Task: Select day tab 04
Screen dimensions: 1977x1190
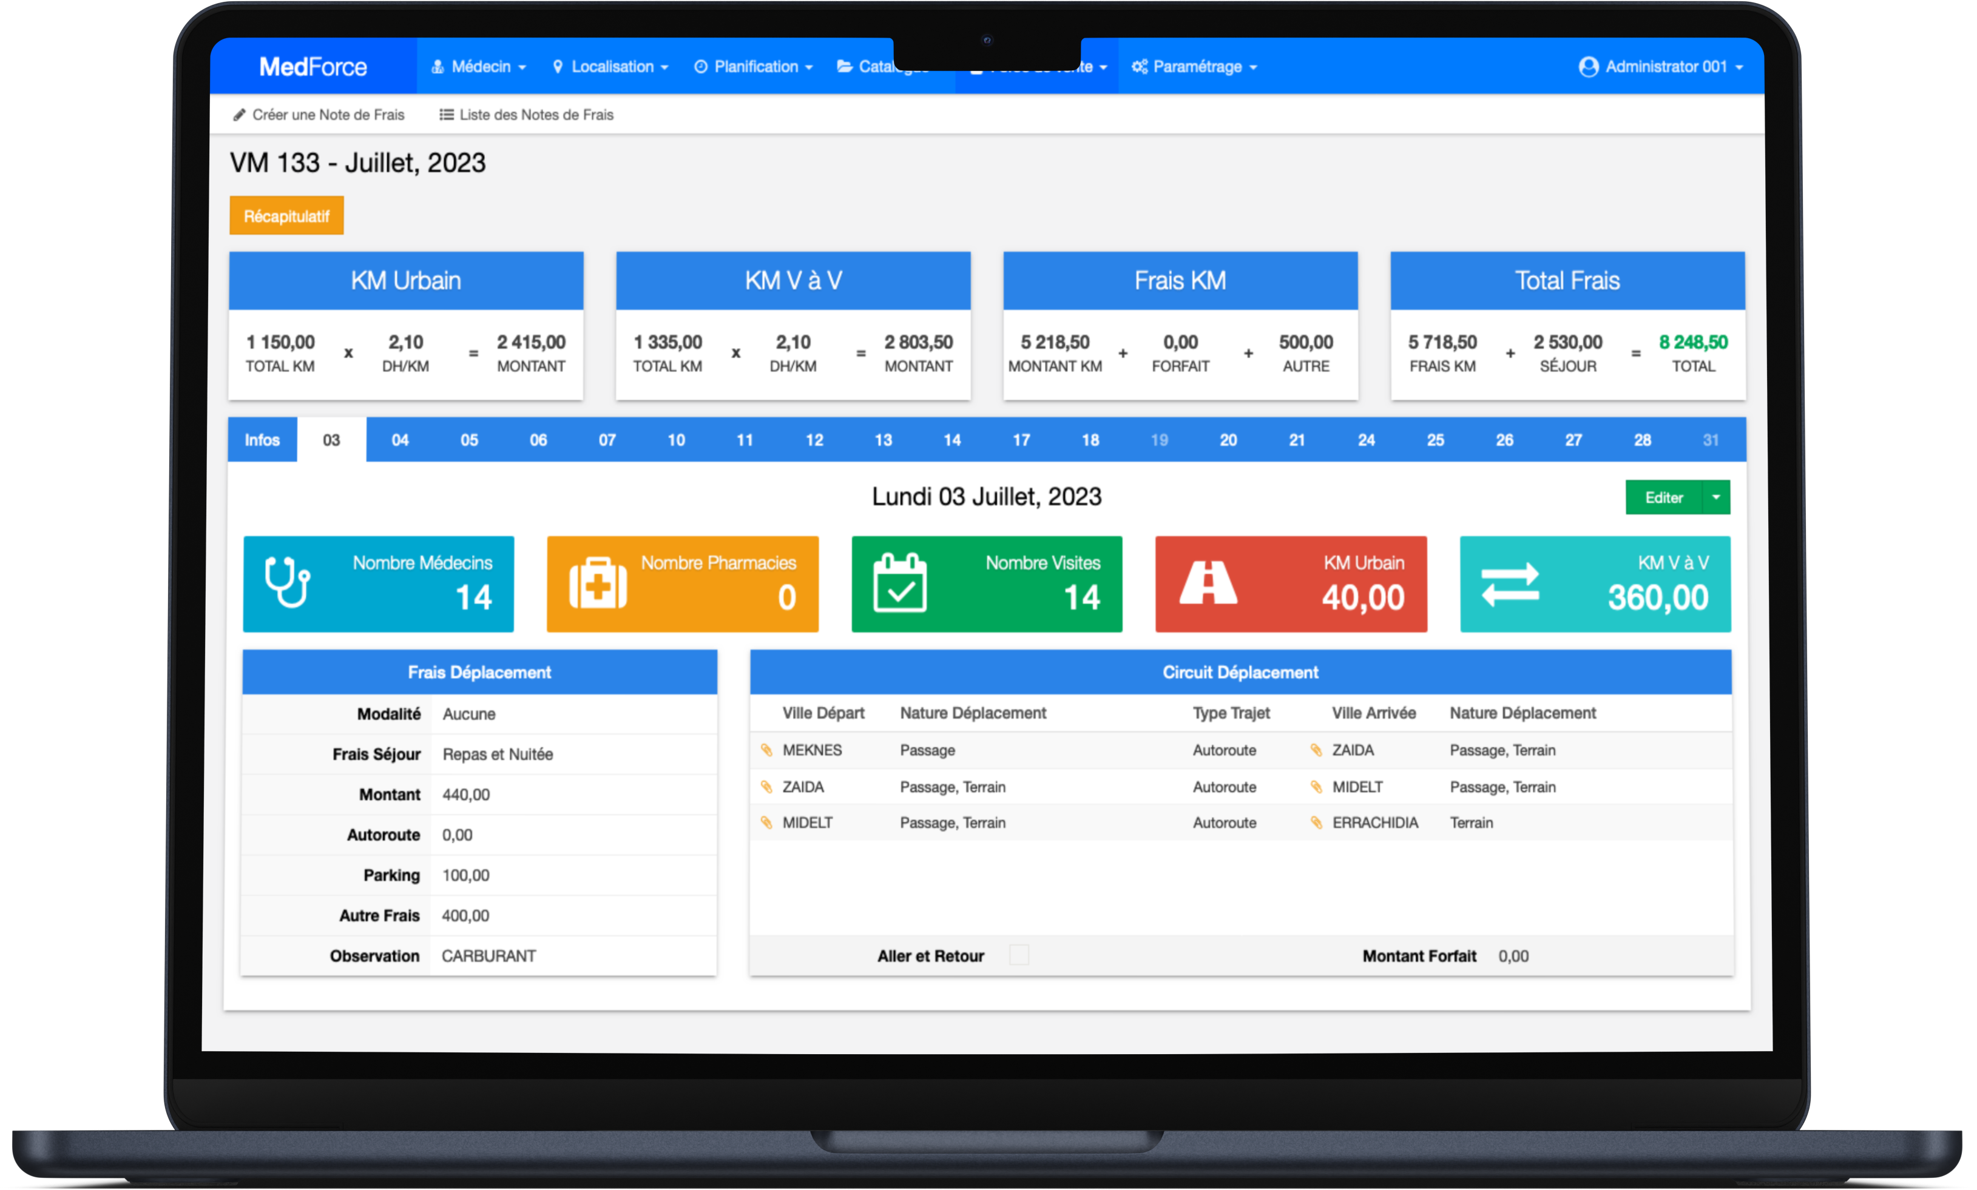Action: click(x=399, y=440)
